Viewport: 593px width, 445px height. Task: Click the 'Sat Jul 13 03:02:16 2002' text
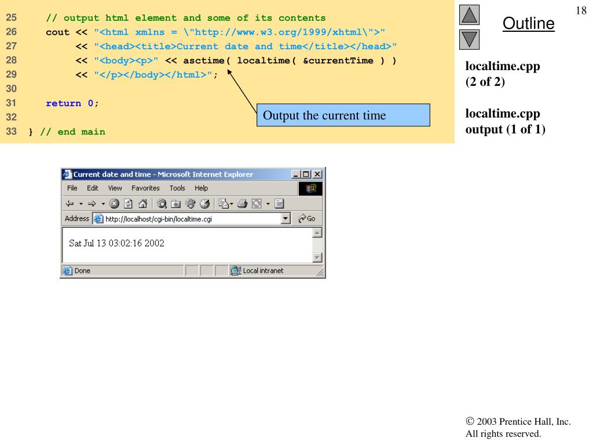pyautogui.click(x=116, y=243)
